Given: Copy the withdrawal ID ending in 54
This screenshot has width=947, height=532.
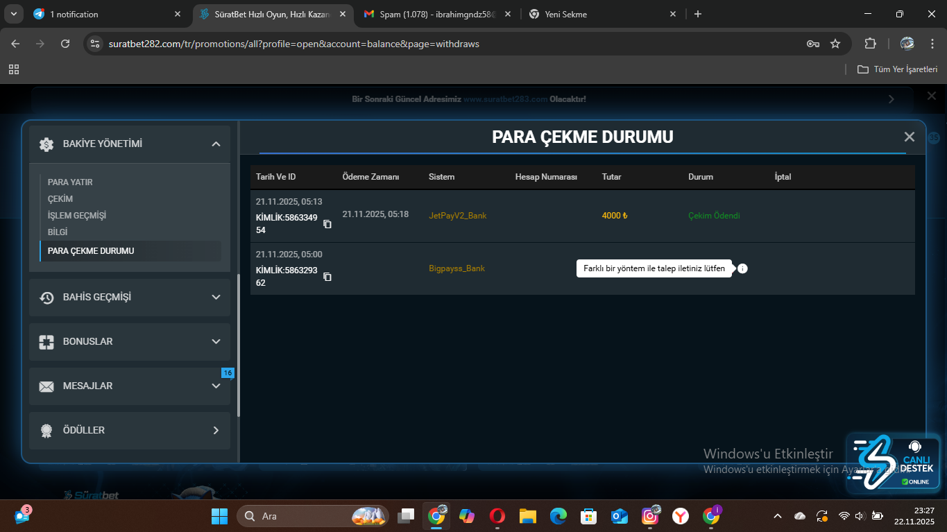Looking at the screenshot, I should (x=327, y=224).
